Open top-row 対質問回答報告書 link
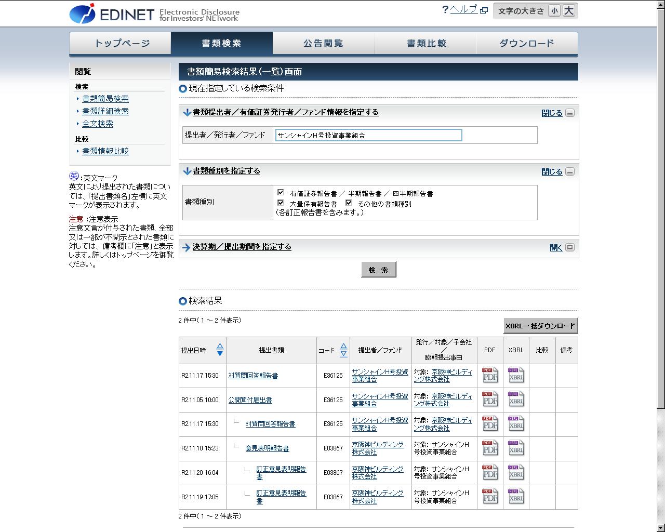 (x=253, y=376)
